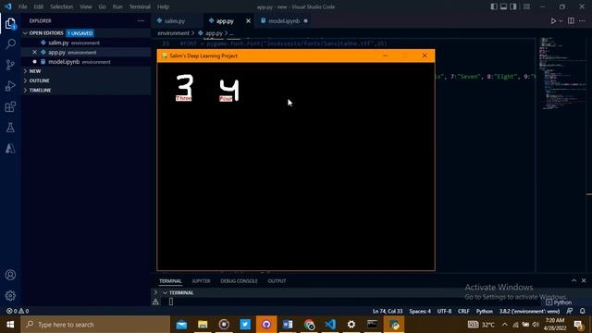Customize layout button in title bar
Screen dimensions: 592x333
(526, 6)
